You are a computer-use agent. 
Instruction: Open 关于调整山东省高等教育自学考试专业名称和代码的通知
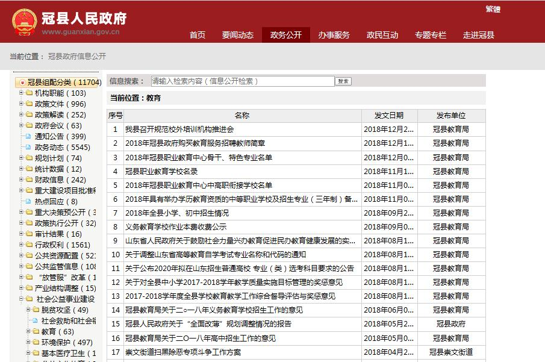[216, 255]
